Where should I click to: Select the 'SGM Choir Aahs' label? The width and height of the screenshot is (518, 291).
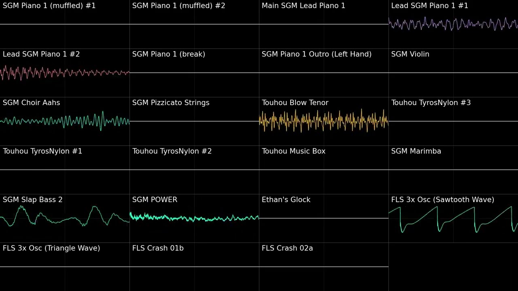click(x=31, y=103)
